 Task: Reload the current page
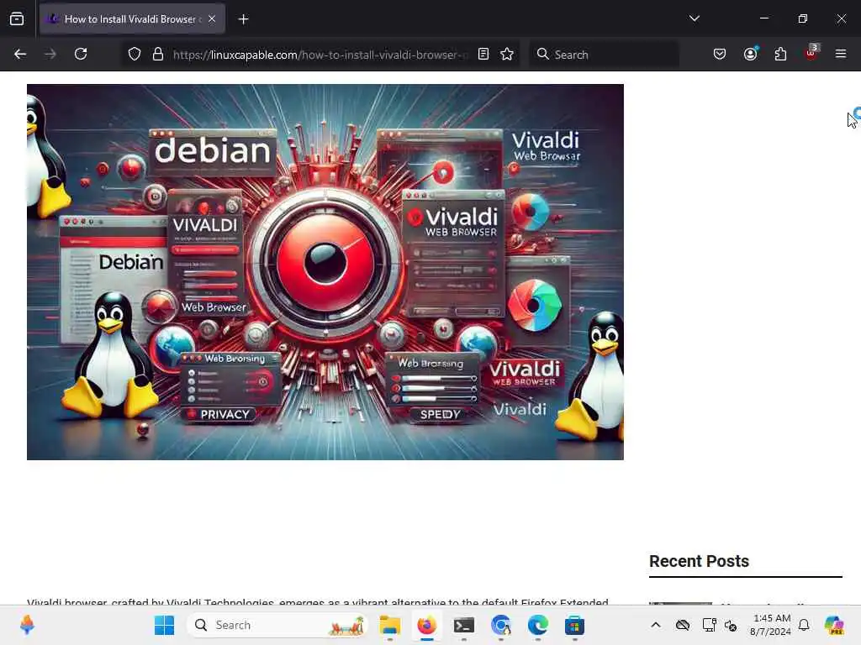click(81, 55)
